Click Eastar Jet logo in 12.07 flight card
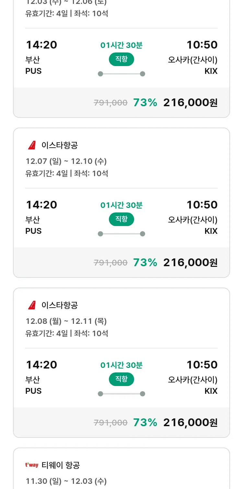The width and height of the screenshot is (243, 489). pos(32,145)
